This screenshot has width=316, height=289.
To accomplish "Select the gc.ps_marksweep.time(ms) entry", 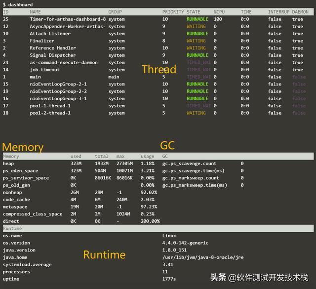I will coord(195,185).
